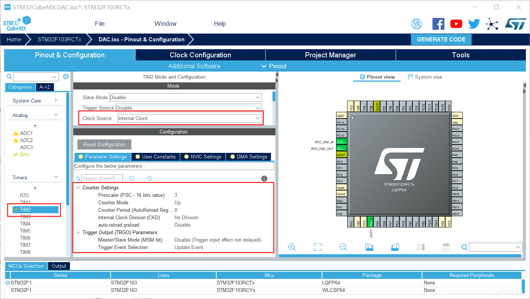
Task: Click the category search magnifier icon
Action: (x=10, y=77)
